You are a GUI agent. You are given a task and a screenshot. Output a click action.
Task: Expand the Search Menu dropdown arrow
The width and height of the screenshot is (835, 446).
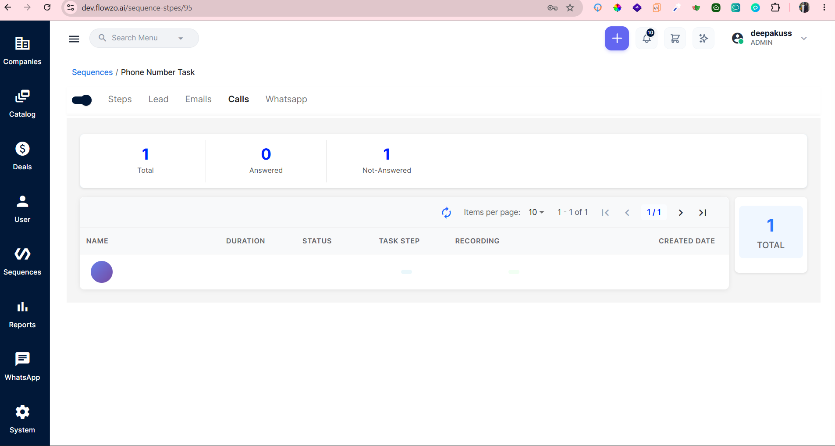click(x=181, y=38)
